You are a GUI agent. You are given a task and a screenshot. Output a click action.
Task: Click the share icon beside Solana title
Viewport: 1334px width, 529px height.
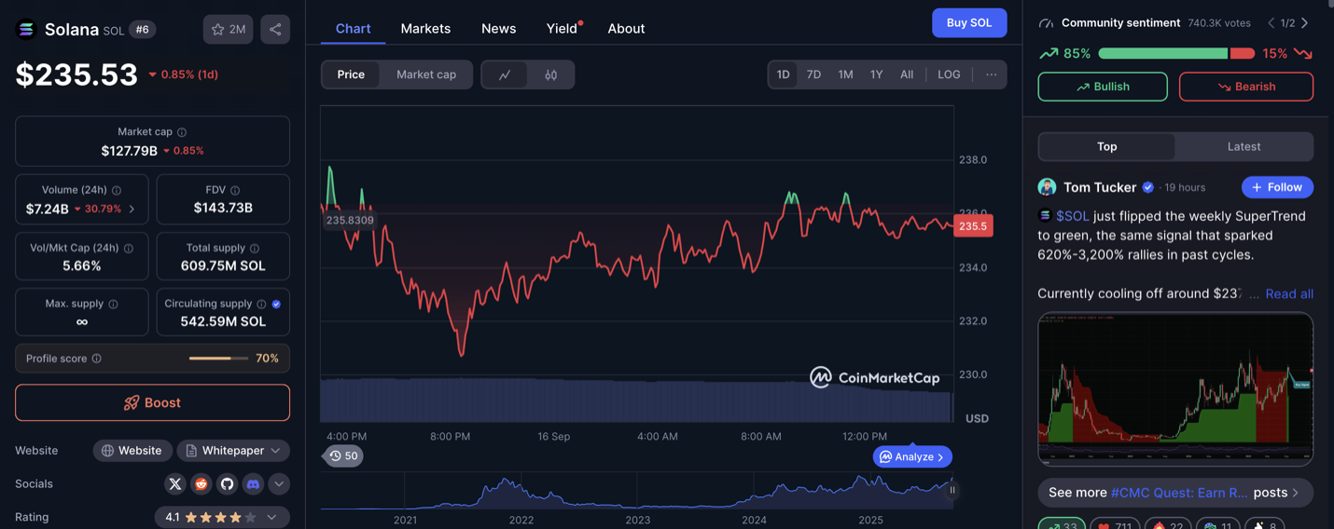(x=275, y=30)
